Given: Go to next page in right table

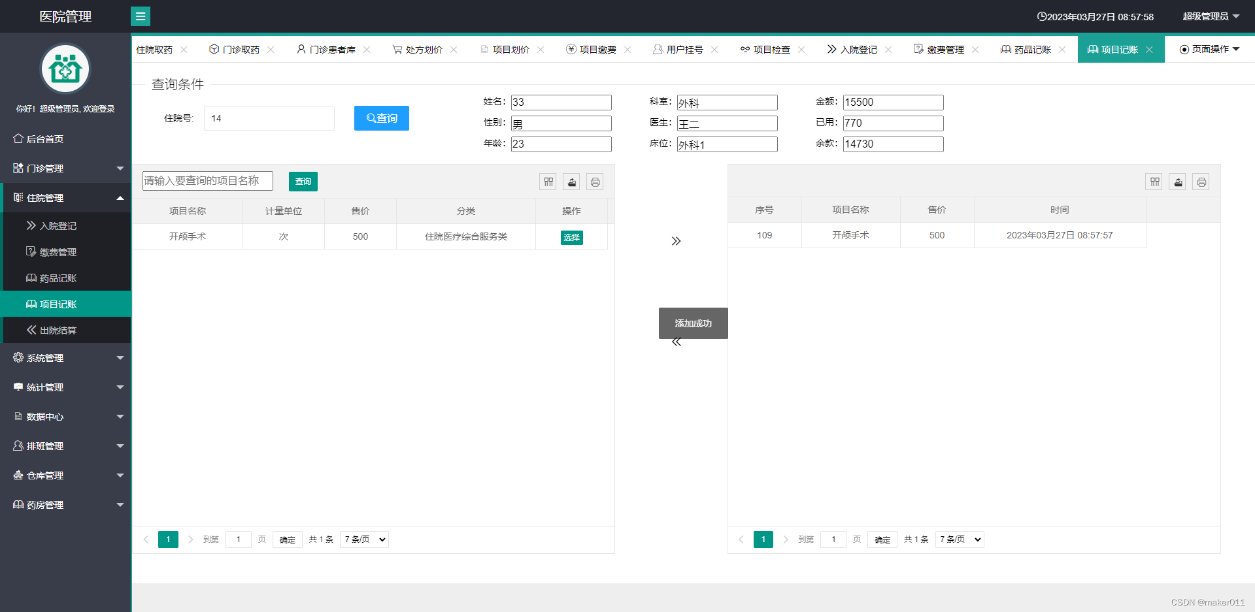Looking at the screenshot, I should [786, 540].
